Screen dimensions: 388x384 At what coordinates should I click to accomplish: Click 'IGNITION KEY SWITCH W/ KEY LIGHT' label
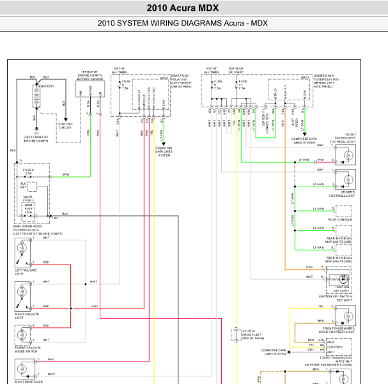(336, 298)
